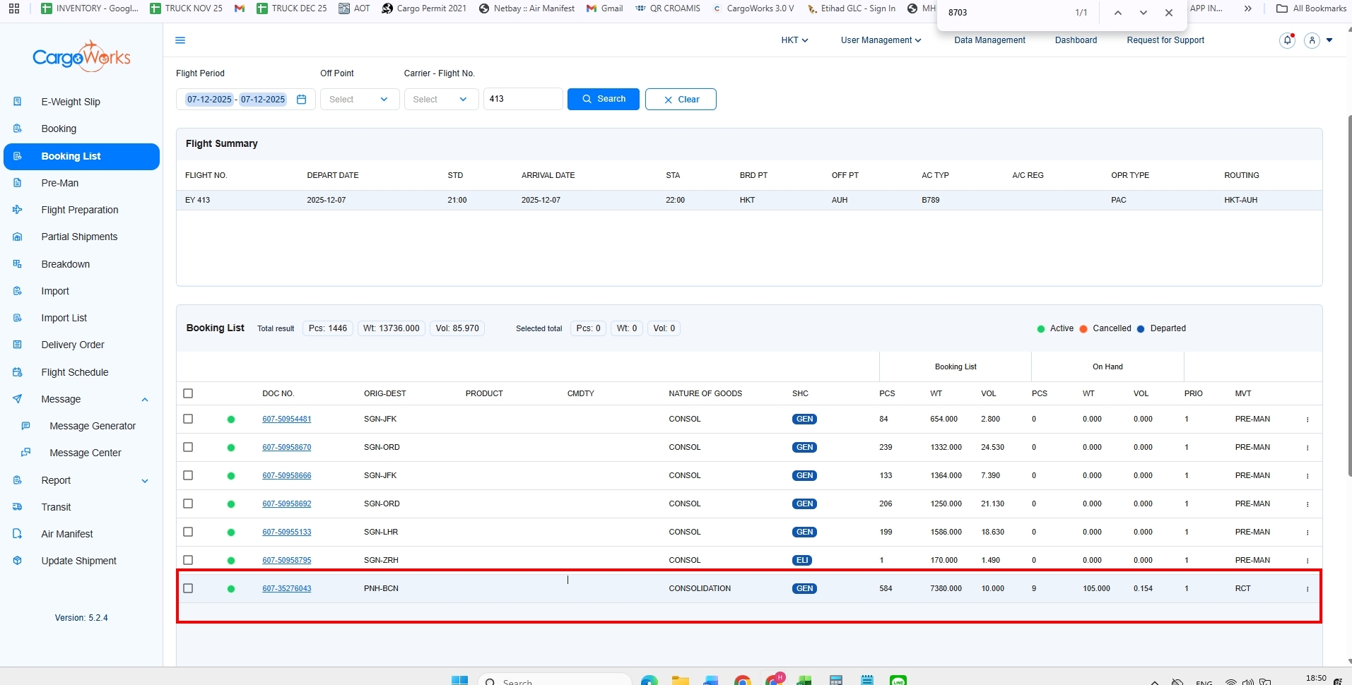This screenshot has height=685, width=1352.
Task: Click the blue Search button
Action: click(x=603, y=99)
